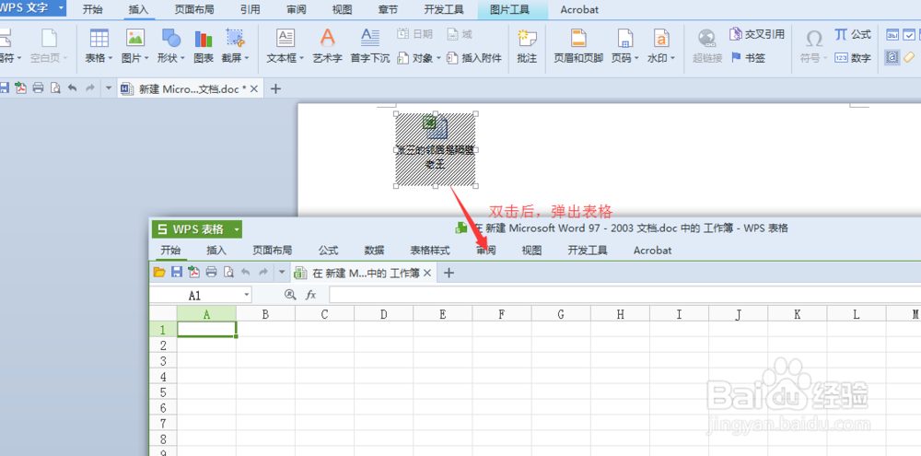Select the embedded spreadsheet object in document

point(436,150)
